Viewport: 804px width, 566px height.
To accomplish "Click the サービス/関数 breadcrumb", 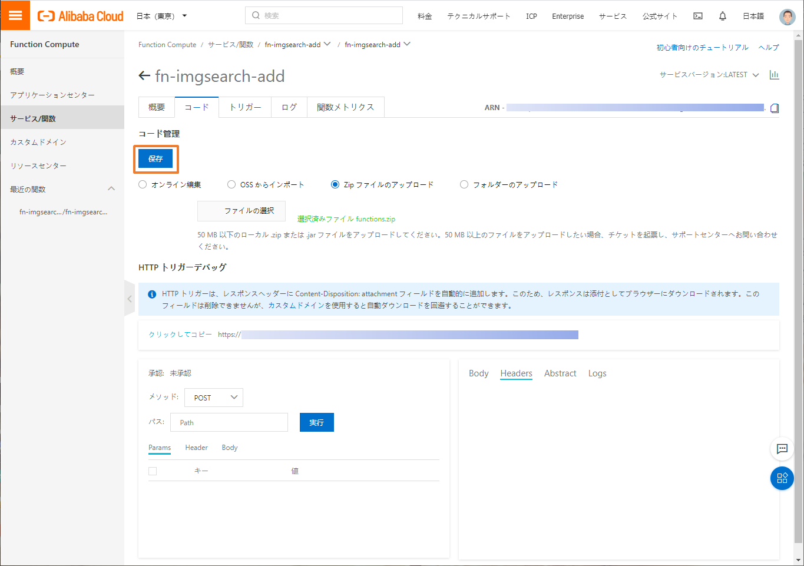I will 230,45.
